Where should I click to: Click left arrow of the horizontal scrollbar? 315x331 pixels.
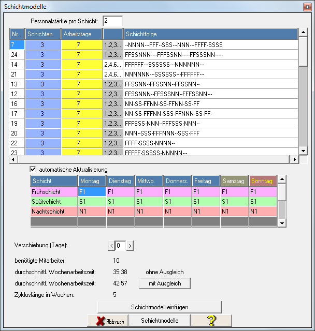[13, 160]
